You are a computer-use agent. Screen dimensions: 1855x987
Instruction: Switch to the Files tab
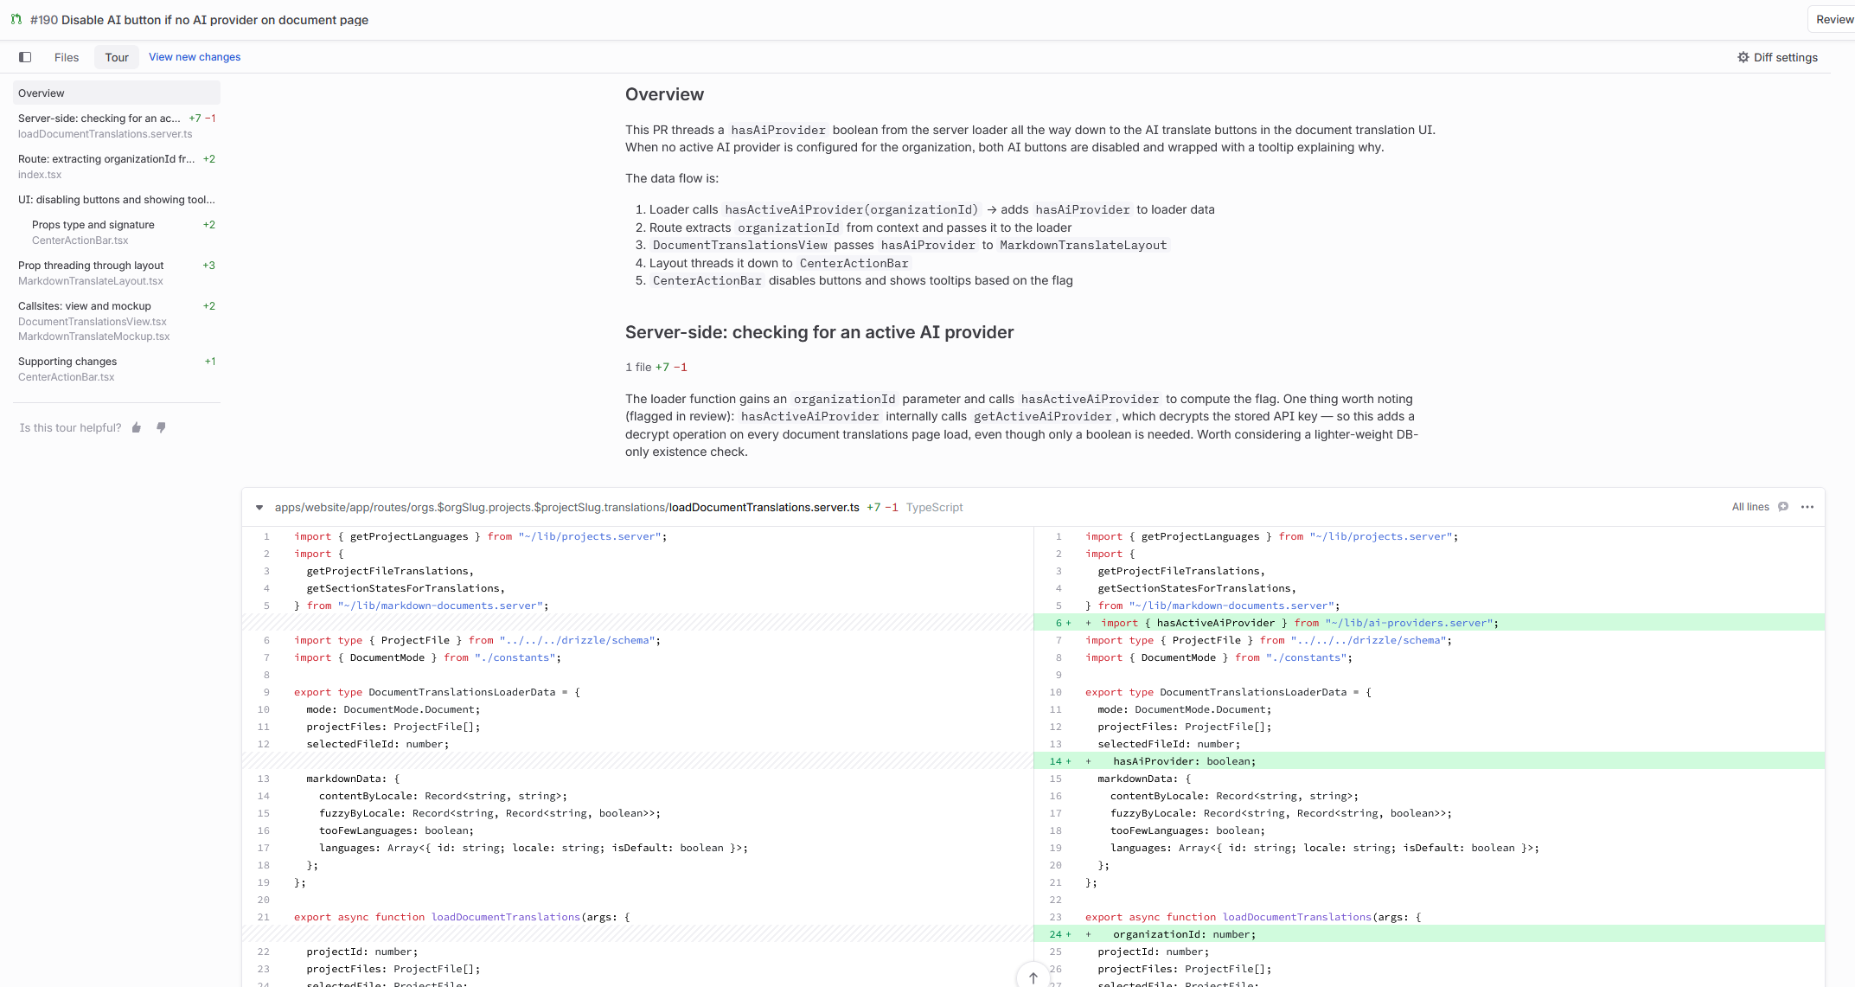pyautogui.click(x=67, y=57)
